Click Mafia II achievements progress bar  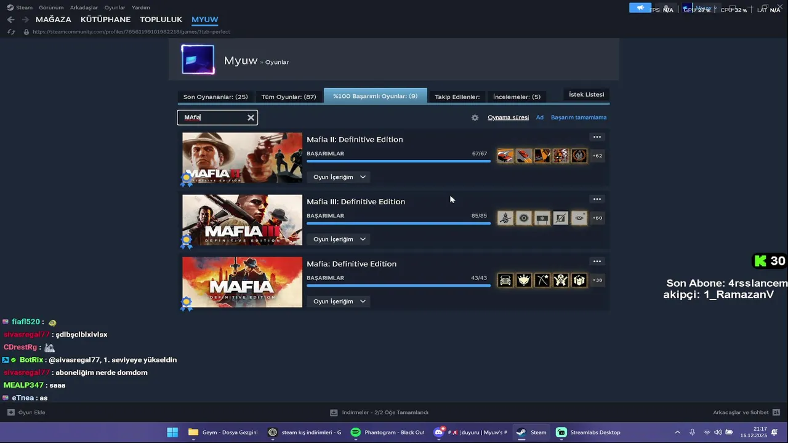click(x=398, y=161)
